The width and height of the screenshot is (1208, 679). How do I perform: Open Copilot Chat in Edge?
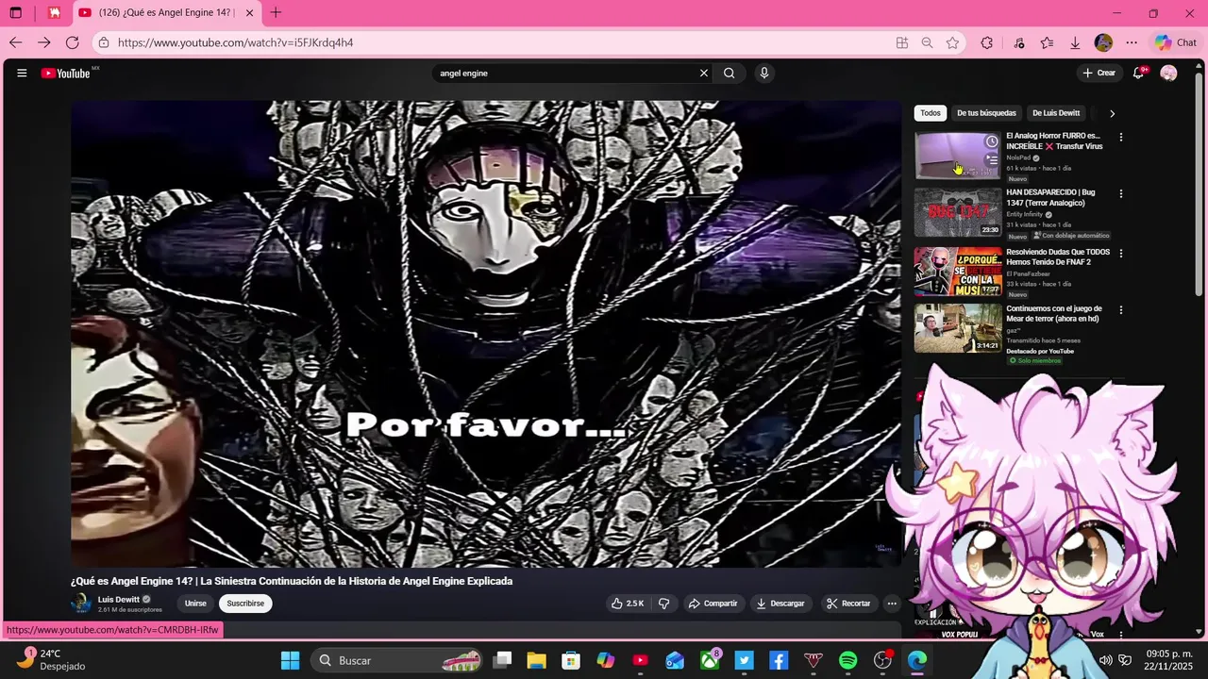point(1176,42)
